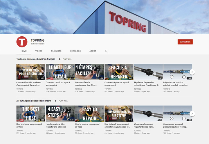209x144 pixels.
Task: Open playlist 'Tout notre contenu éducatif en français'
Action: click(x=36, y=59)
